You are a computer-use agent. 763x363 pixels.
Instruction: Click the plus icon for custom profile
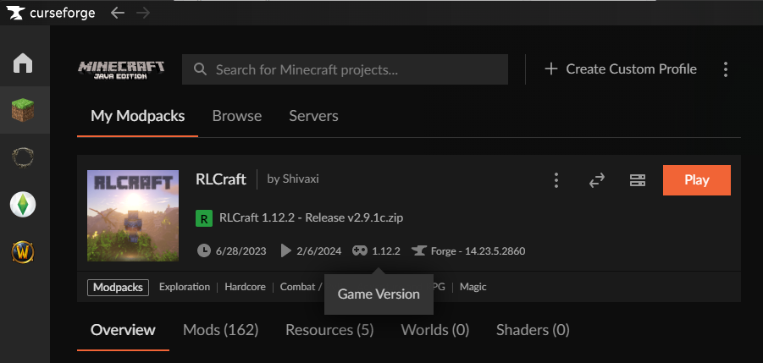pos(550,69)
